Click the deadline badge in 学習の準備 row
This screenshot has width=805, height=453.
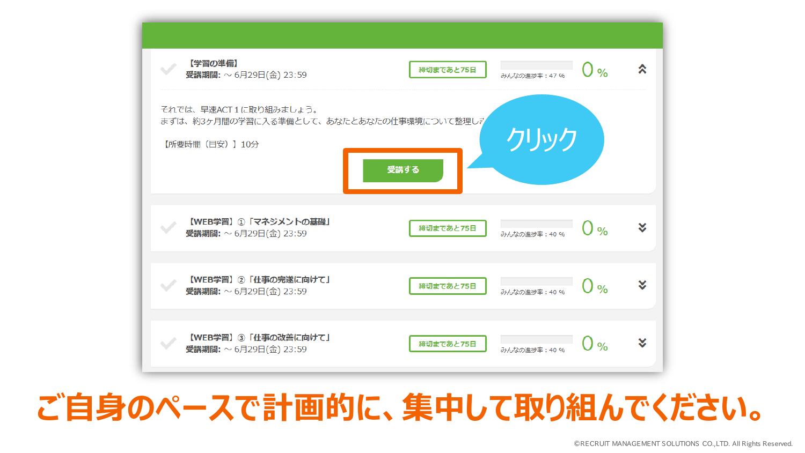(x=448, y=70)
